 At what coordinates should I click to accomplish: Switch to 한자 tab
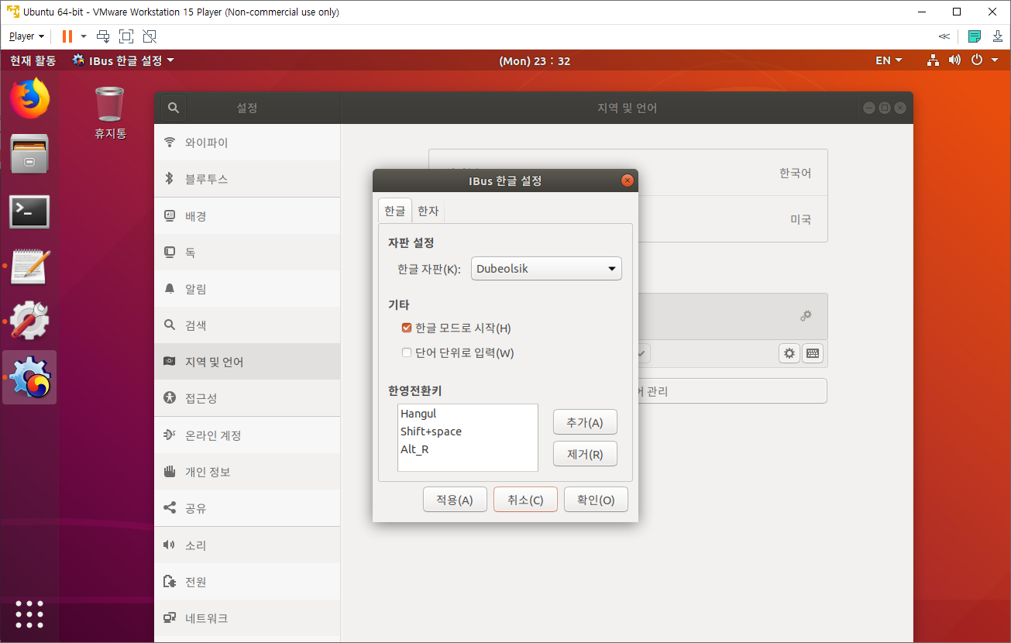point(428,211)
